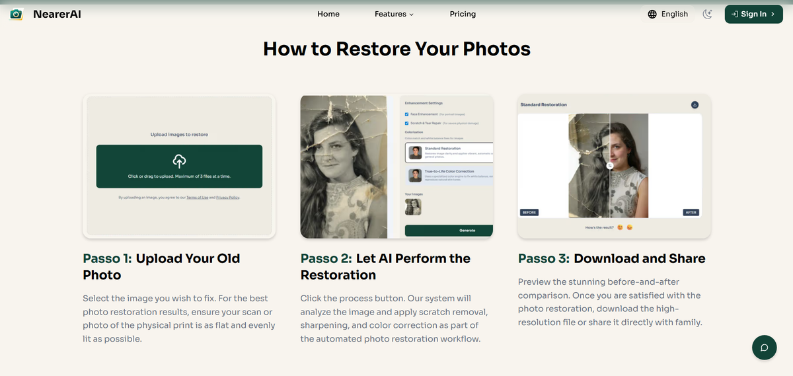Click the AFTER label

point(691,212)
